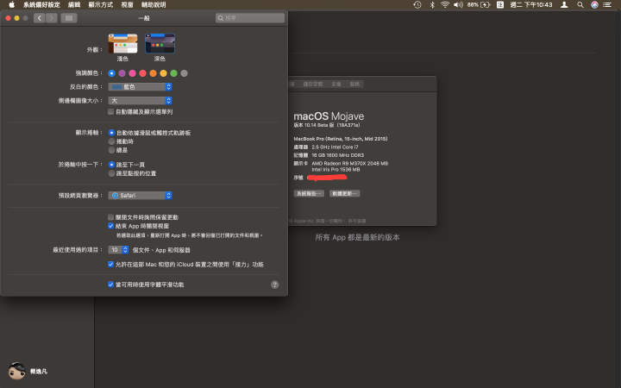
Task: Choose the green accent color
Action: point(173,73)
